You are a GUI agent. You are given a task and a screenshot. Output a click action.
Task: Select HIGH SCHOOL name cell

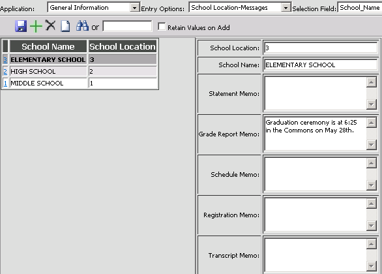(x=48, y=71)
